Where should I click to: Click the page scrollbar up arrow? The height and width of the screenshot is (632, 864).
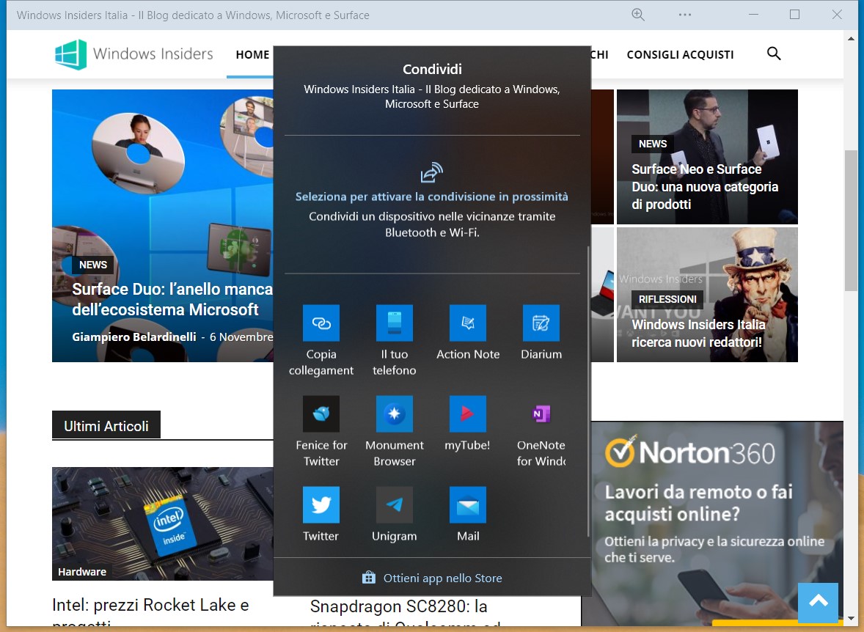pos(851,39)
